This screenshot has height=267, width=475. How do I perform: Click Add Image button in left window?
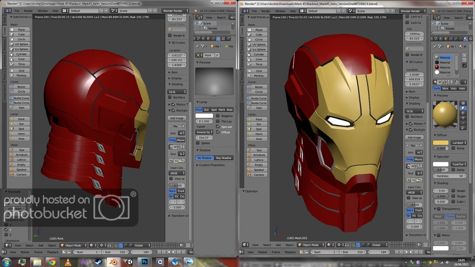[x=177, y=118]
